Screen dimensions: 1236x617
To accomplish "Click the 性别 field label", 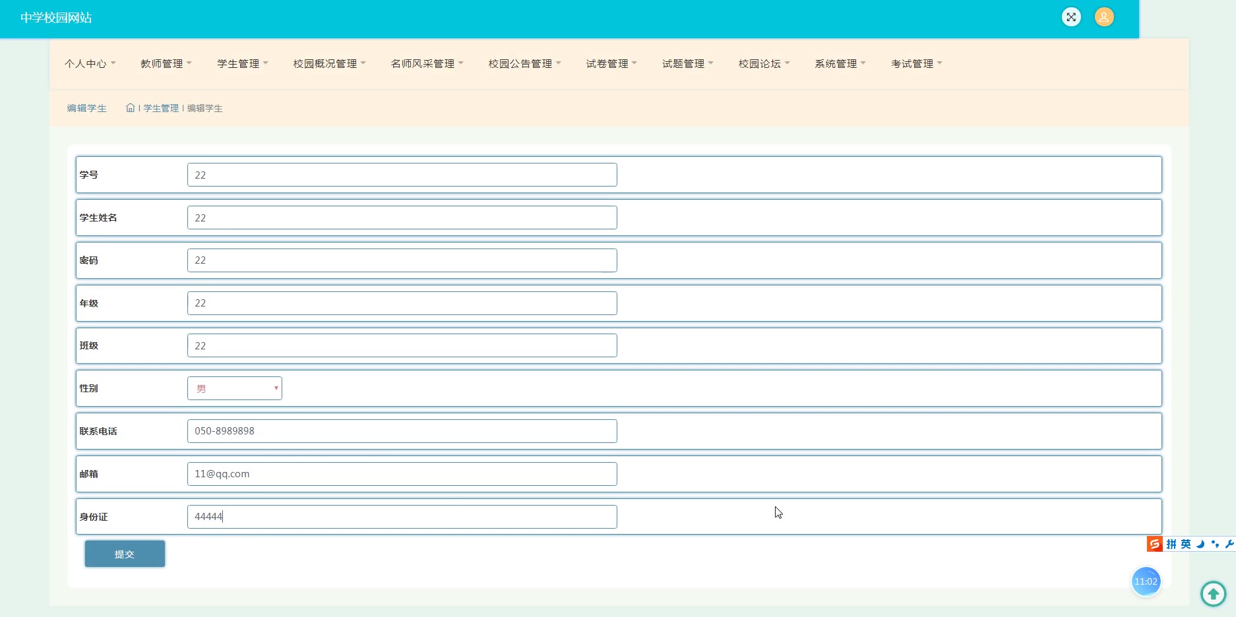I will pyautogui.click(x=89, y=388).
